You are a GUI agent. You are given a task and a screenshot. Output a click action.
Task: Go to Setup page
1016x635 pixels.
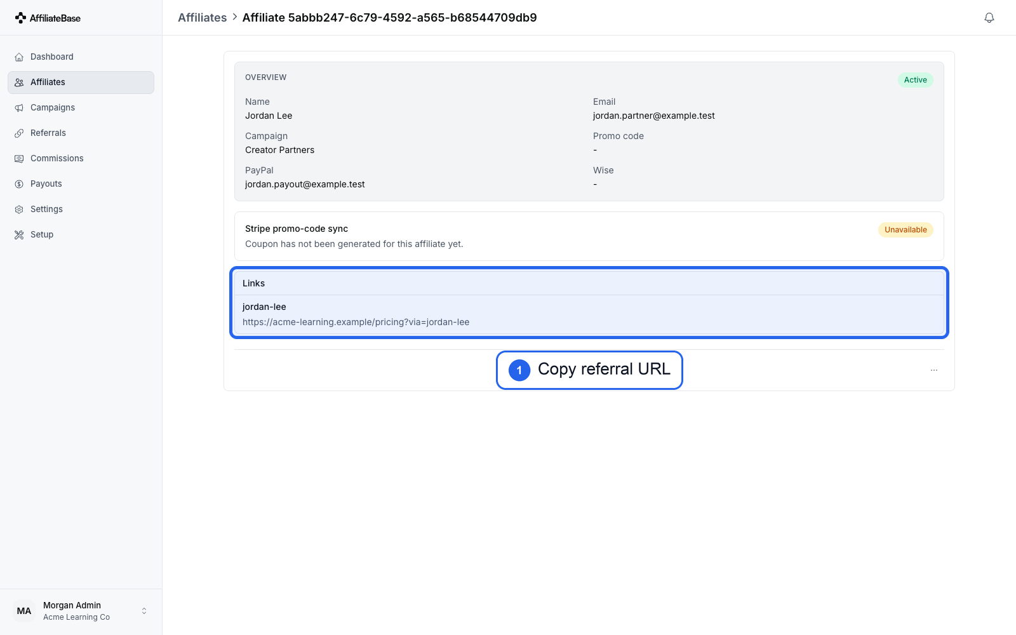pyautogui.click(x=81, y=235)
